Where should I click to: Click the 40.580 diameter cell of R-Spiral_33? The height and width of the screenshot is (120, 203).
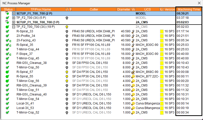pos(125,31)
